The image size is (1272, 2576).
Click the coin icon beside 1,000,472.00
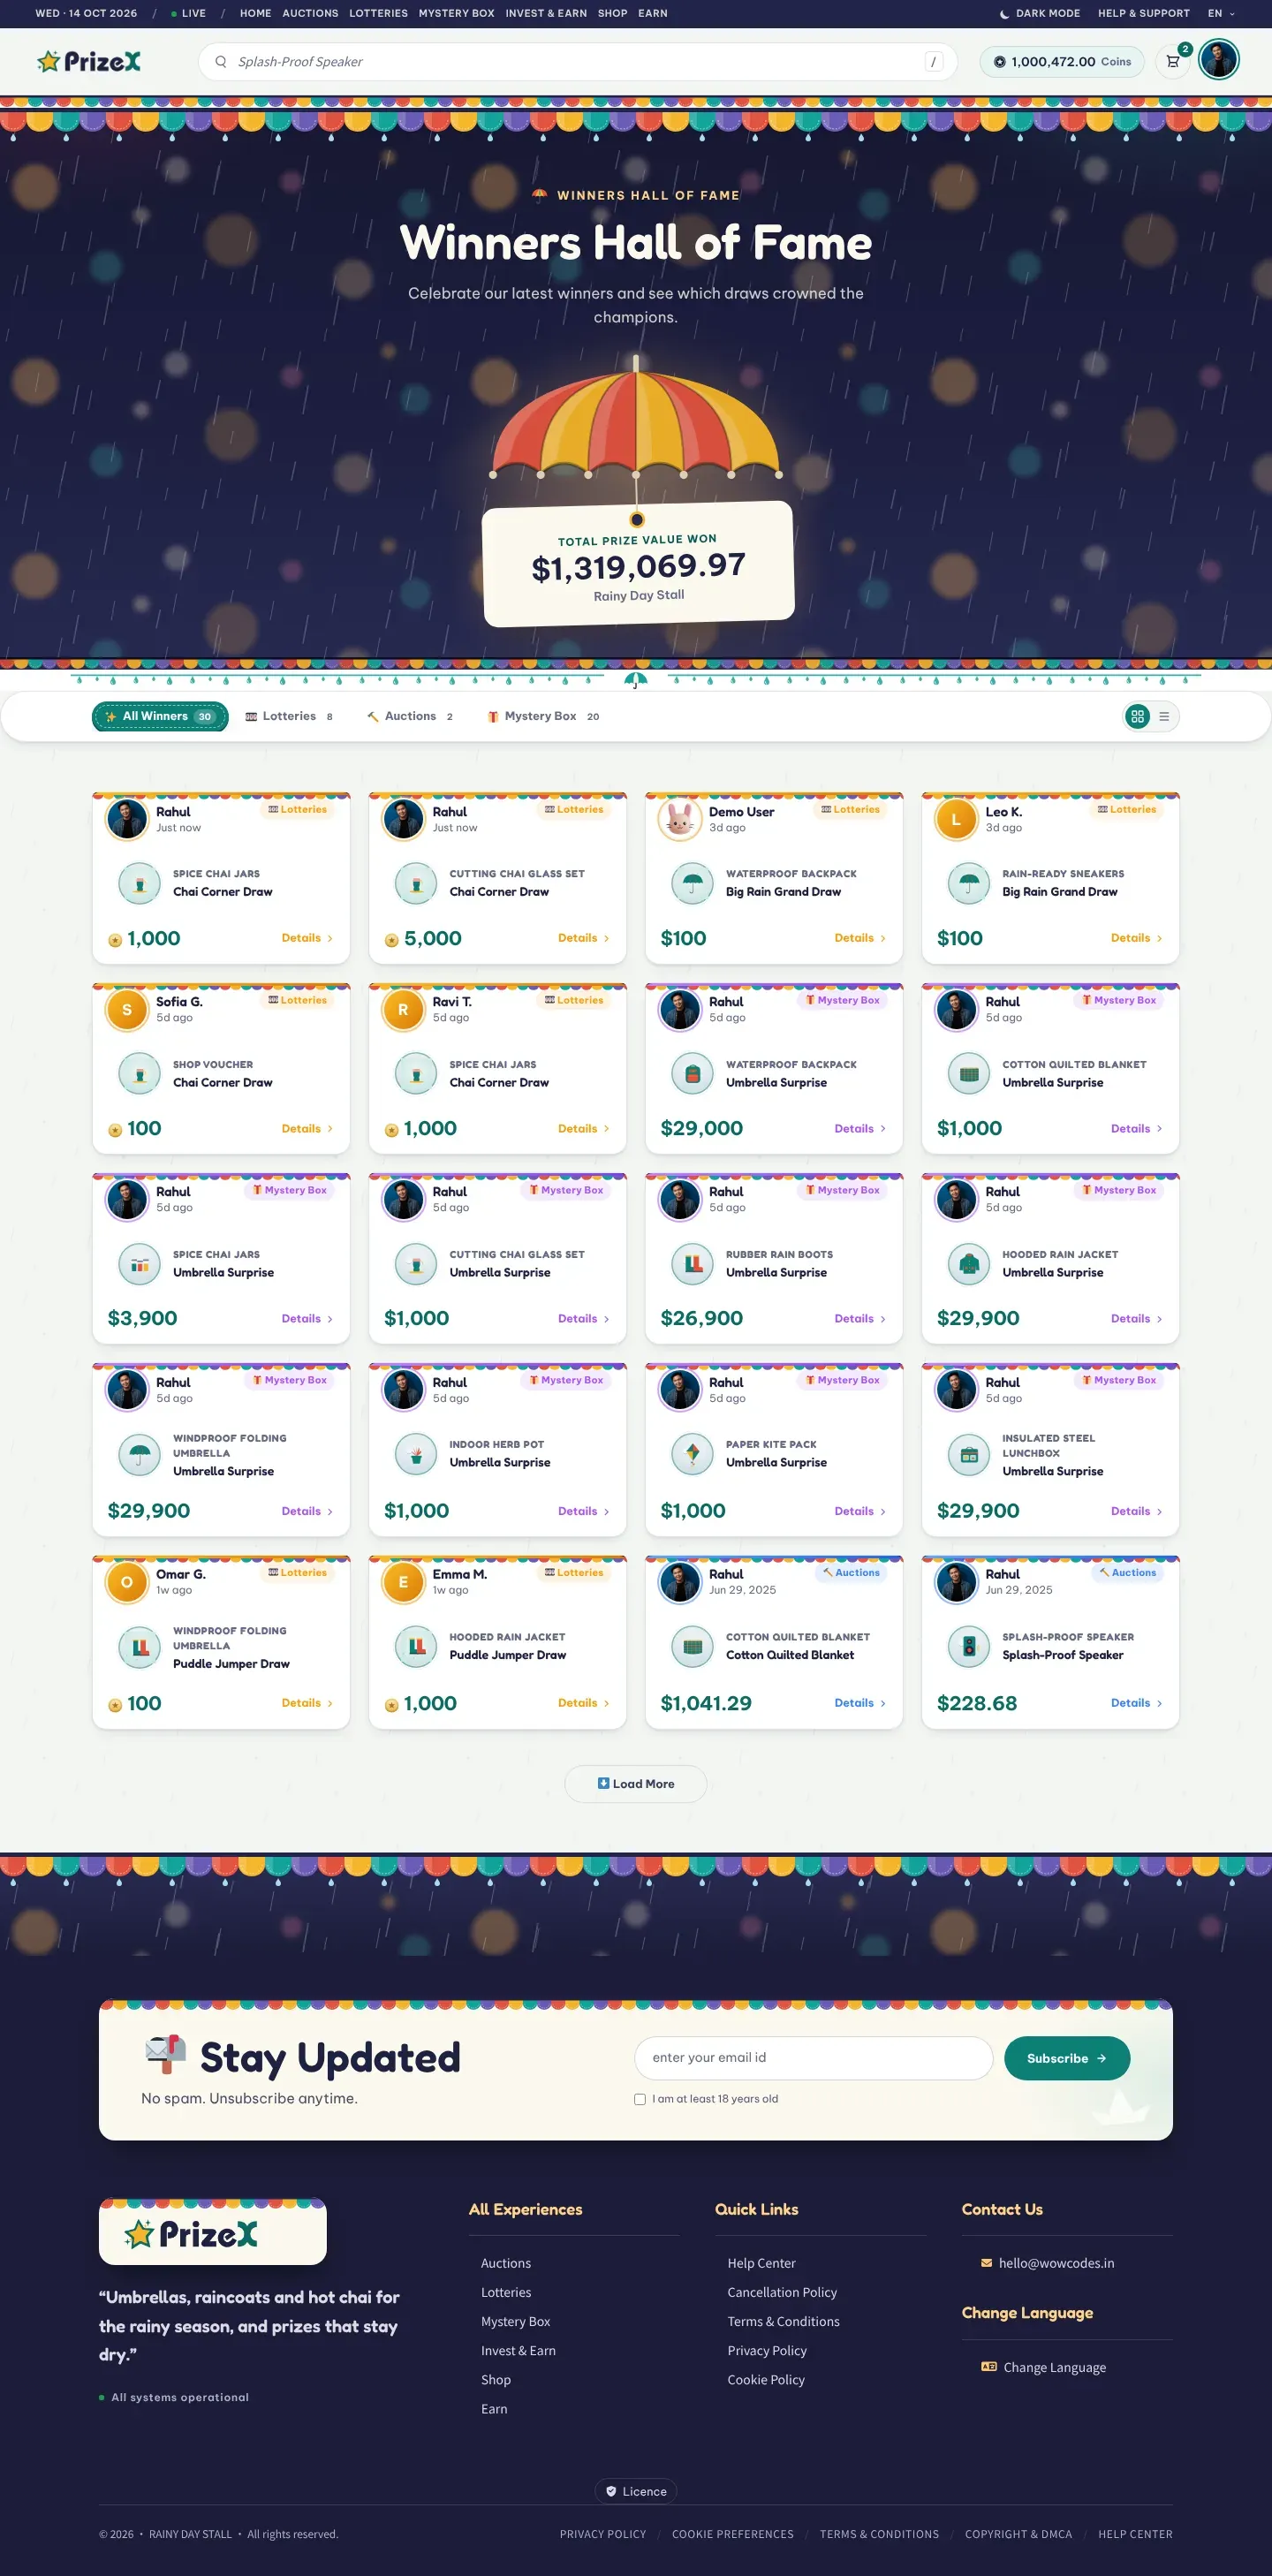[999, 62]
